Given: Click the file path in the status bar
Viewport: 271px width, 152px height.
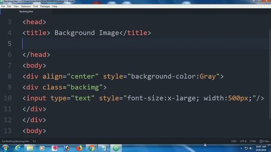Looking at the screenshot, I should coord(15,141).
